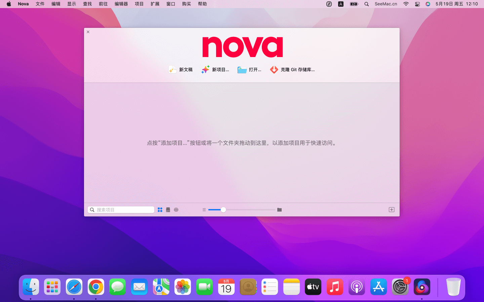Click the date and time display

(456, 4)
